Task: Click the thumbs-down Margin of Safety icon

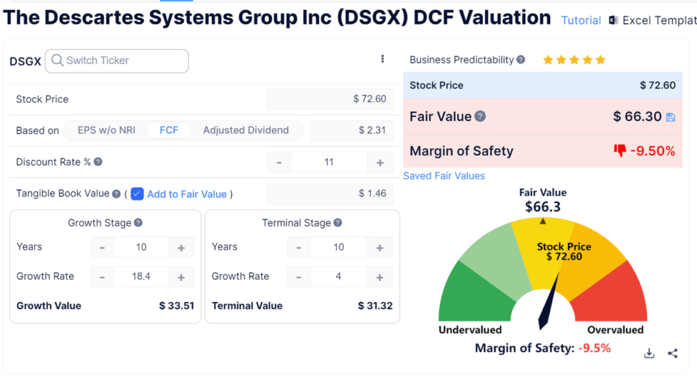Action: [x=620, y=151]
